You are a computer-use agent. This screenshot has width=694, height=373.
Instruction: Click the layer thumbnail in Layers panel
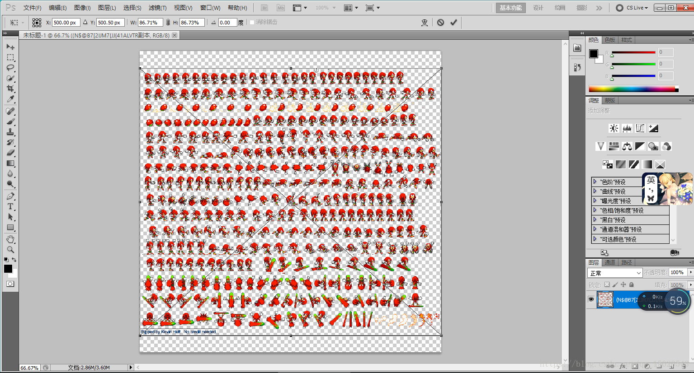click(605, 299)
